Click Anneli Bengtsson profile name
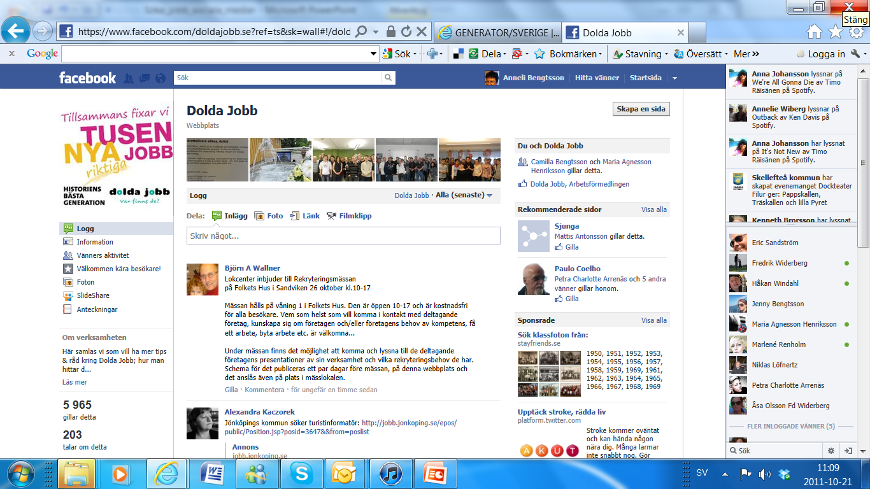This screenshot has width=870, height=489. pyautogui.click(x=533, y=78)
